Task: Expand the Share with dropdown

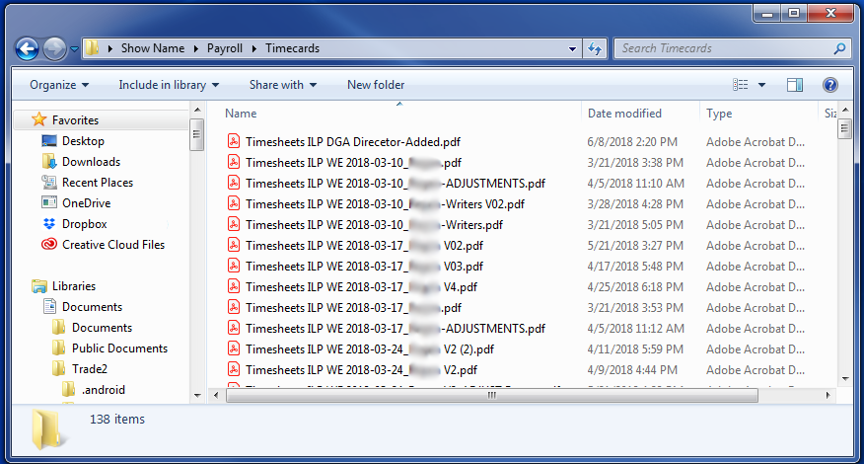Action: pos(283,85)
